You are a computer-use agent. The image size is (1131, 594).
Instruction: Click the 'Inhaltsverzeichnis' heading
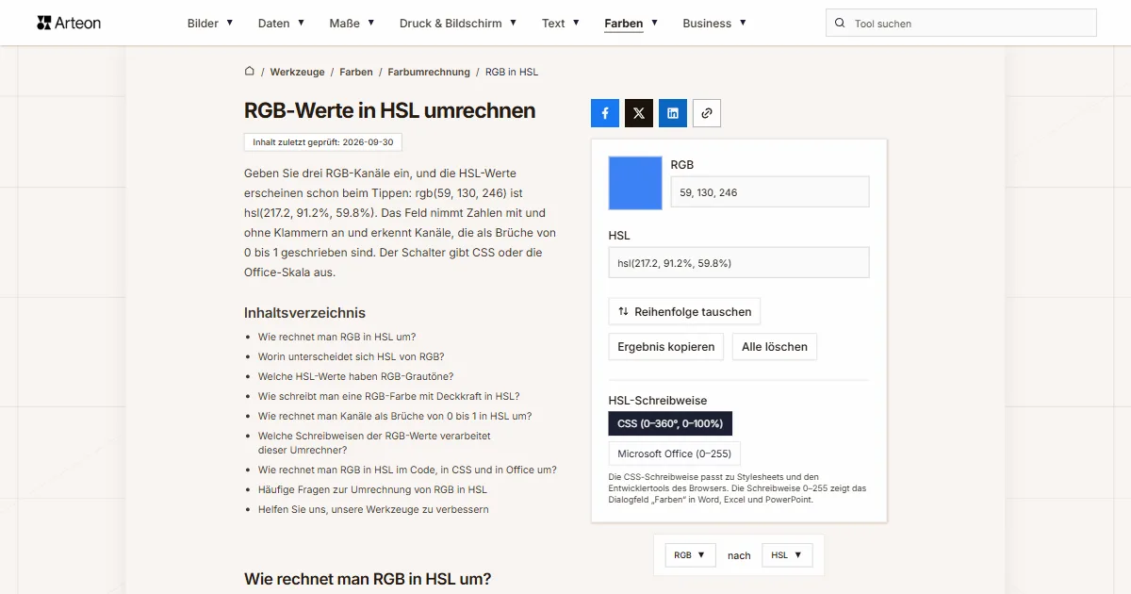[x=304, y=313]
